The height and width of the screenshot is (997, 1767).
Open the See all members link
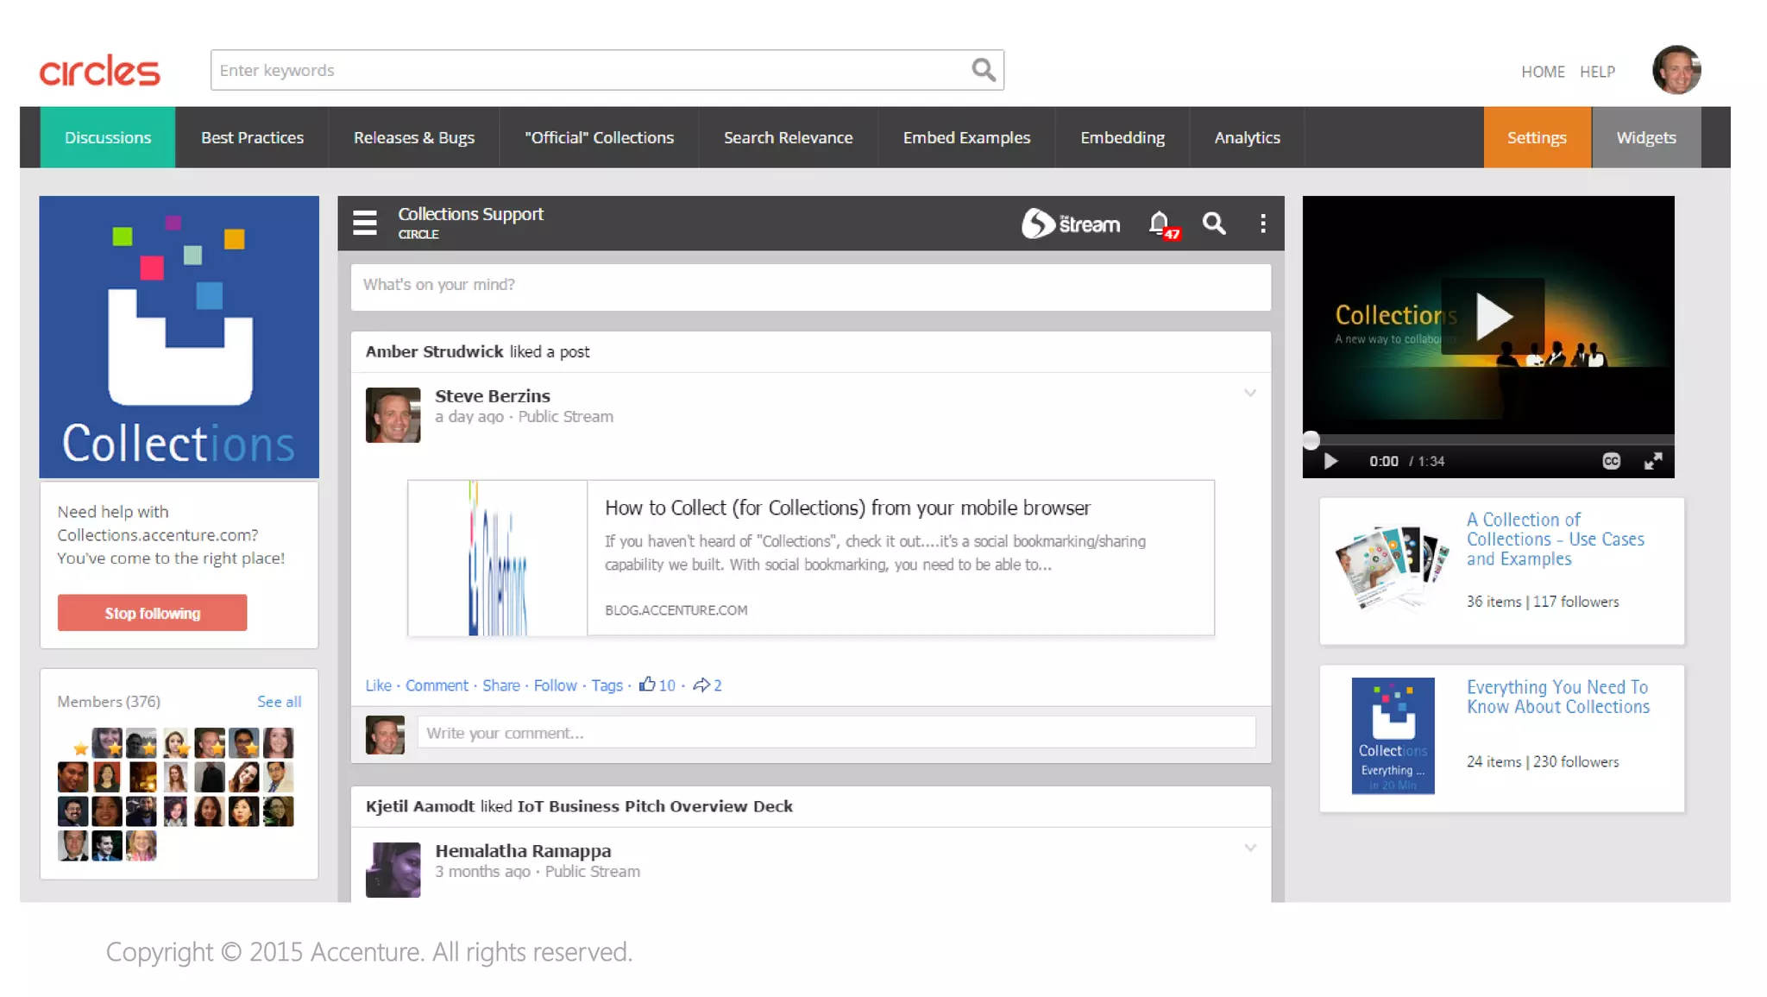pos(279,702)
